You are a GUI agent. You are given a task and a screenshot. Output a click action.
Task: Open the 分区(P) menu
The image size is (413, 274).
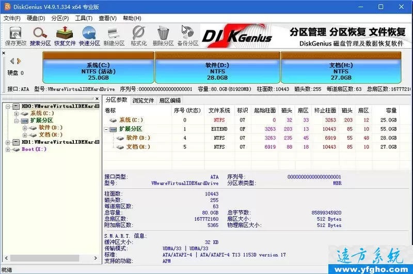[x=60, y=18]
